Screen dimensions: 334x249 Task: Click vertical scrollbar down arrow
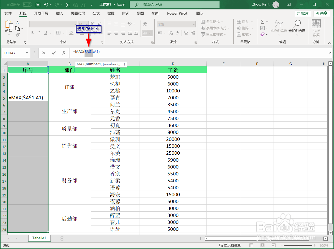[330, 233]
